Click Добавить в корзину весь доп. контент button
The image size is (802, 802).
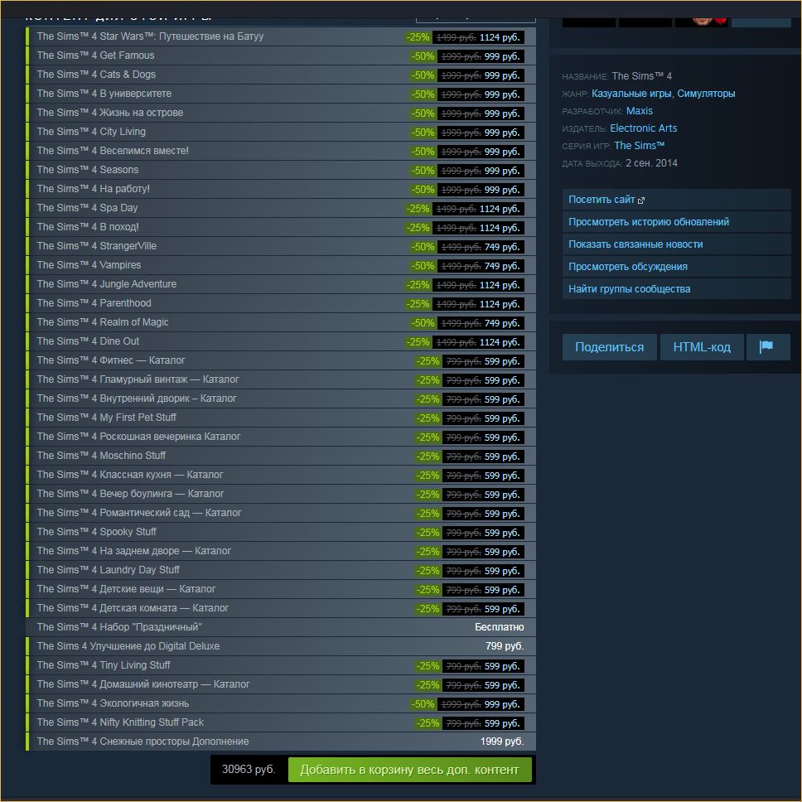point(409,770)
